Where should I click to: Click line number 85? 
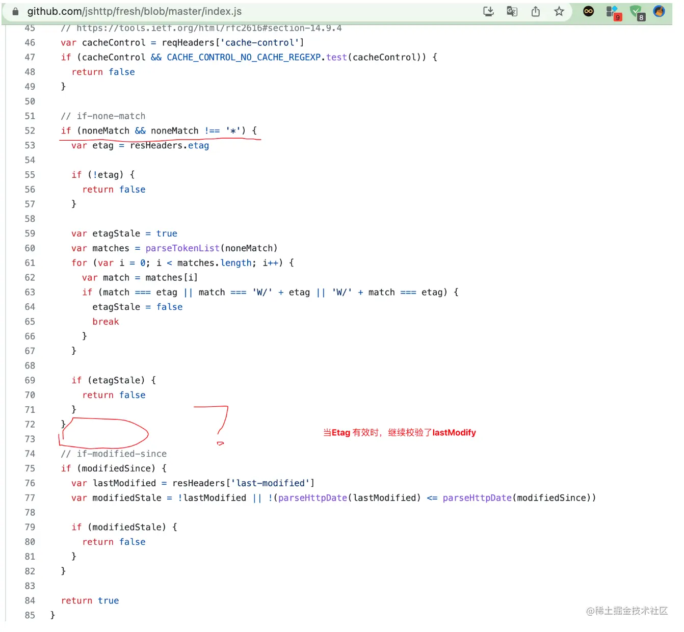coord(30,616)
